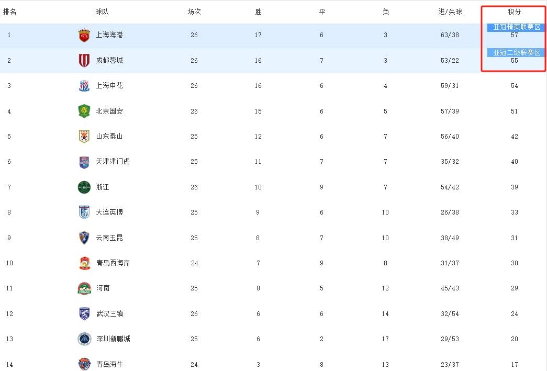The width and height of the screenshot is (547, 371).
Task: Click the Yunnan Yukun team crest
Action: click(x=84, y=238)
